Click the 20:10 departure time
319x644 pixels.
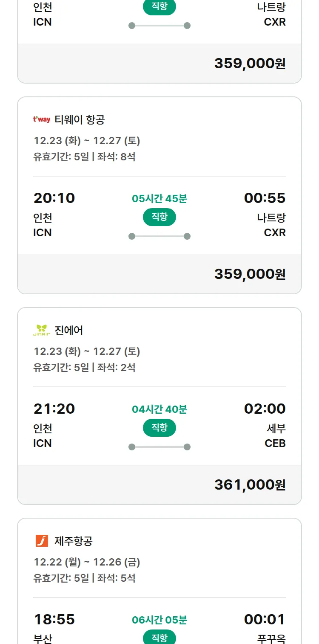(54, 198)
